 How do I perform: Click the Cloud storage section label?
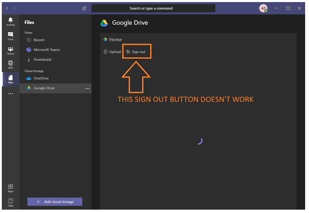tap(34, 71)
